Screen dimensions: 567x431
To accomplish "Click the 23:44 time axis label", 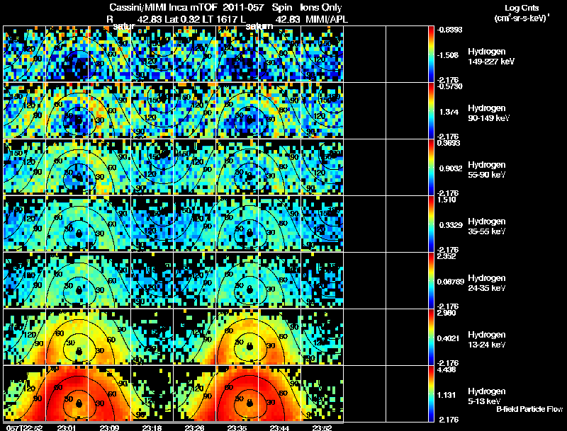I will click(279, 427).
